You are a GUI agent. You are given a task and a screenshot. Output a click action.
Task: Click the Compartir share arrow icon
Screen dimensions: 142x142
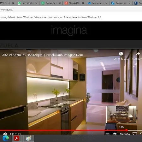(x=138, y=54)
